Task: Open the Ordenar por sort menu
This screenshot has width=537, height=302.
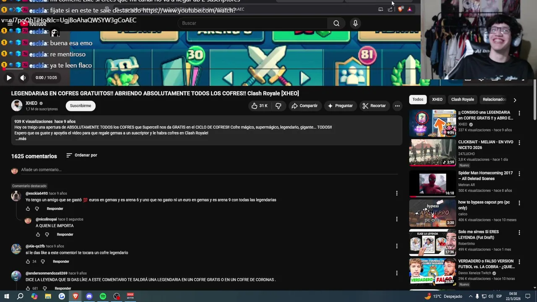Action: 82,155
